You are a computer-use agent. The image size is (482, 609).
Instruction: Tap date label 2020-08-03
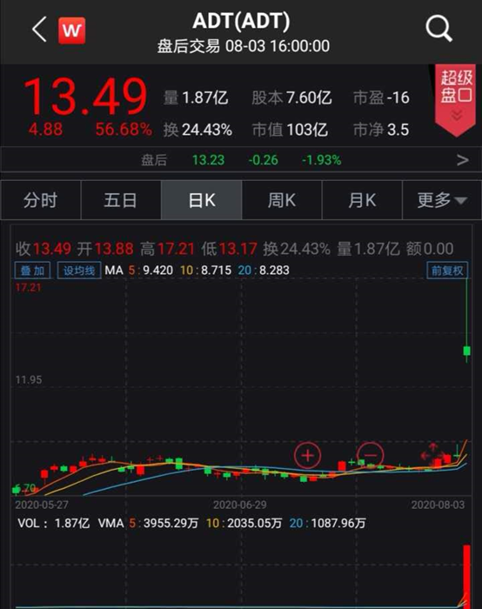click(438, 505)
